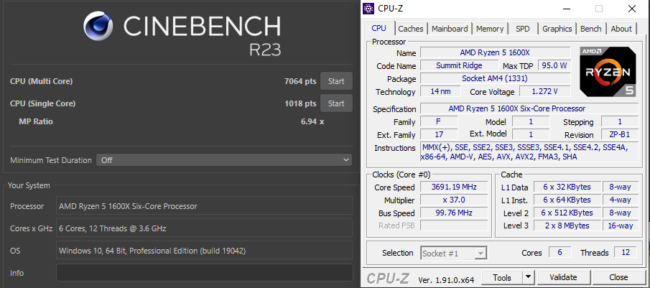Viewport: 650px width, 288px height.
Task: Click the Name value AMD Ryzen 5 1600X
Action: (x=495, y=52)
